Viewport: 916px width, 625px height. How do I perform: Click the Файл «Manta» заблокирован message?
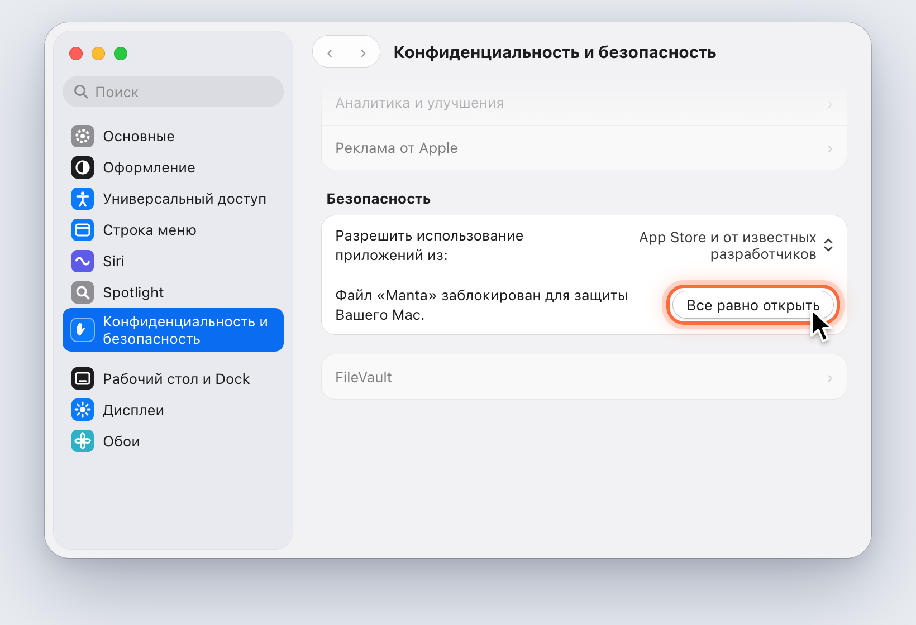pyautogui.click(x=481, y=305)
